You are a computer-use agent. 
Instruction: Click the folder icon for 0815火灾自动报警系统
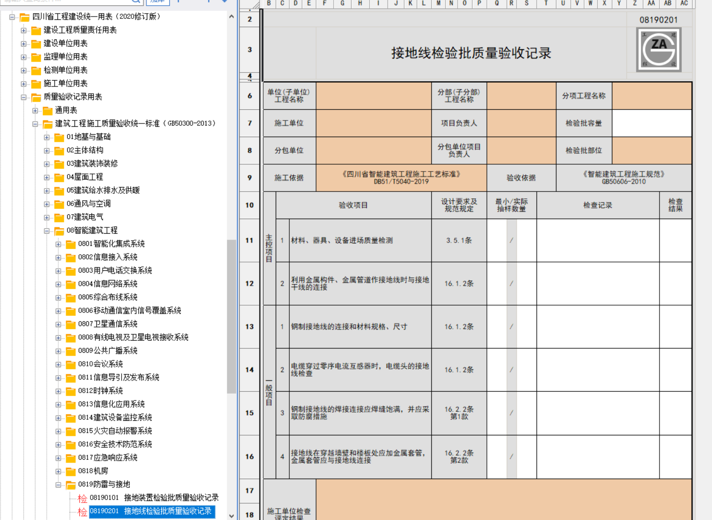(x=71, y=431)
